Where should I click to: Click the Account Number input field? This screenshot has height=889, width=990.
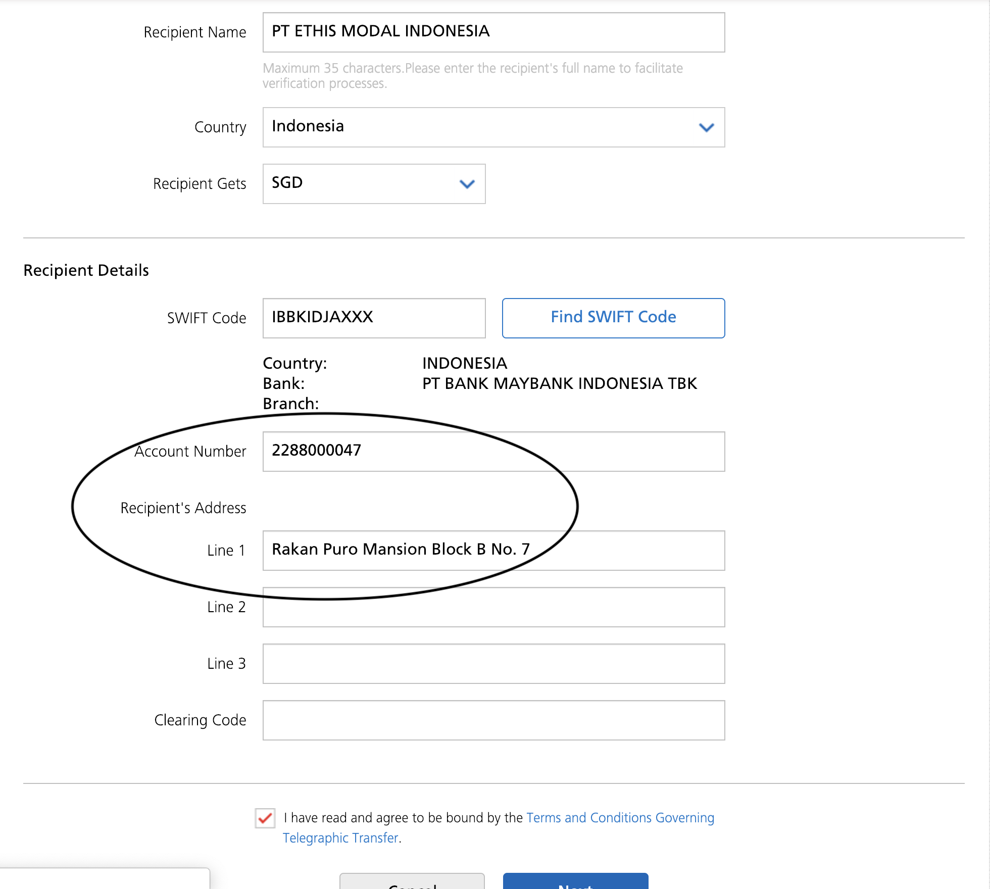493,452
